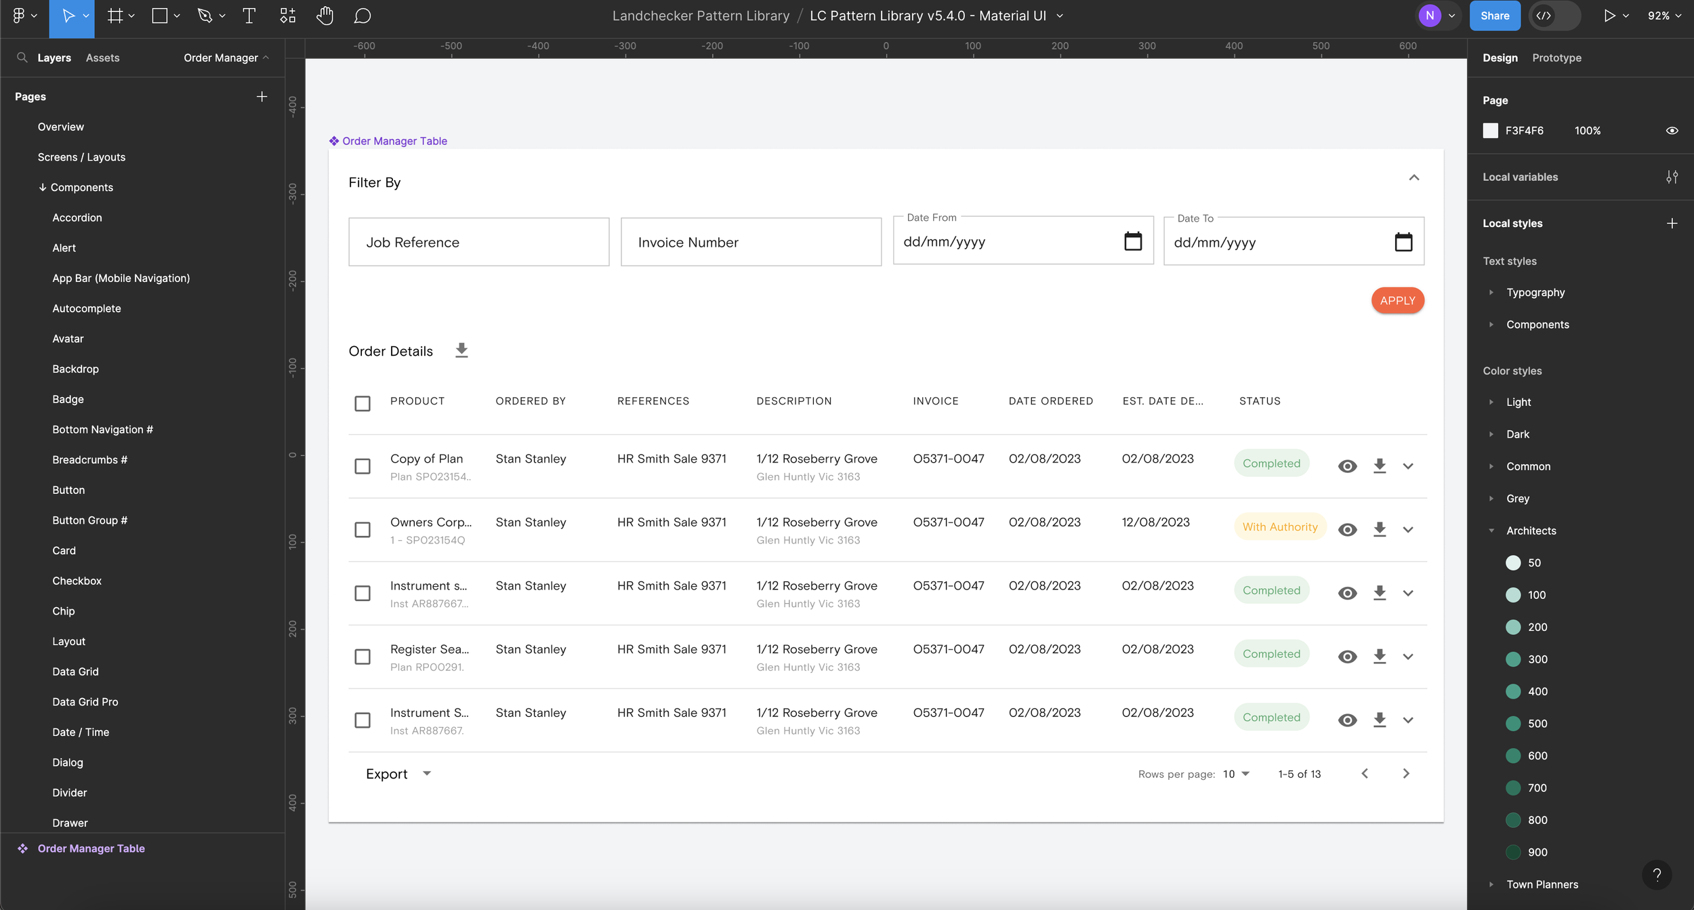Click the Invoice Number input field
This screenshot has width=1694, height=910.
pyautogui.click(x=751, y=242)
